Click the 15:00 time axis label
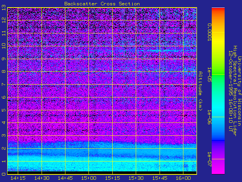 89,178
